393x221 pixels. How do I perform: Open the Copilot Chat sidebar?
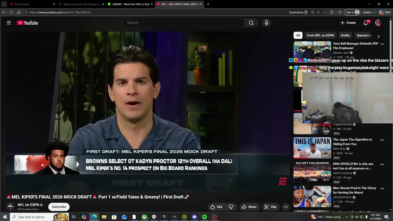point(385,12)
